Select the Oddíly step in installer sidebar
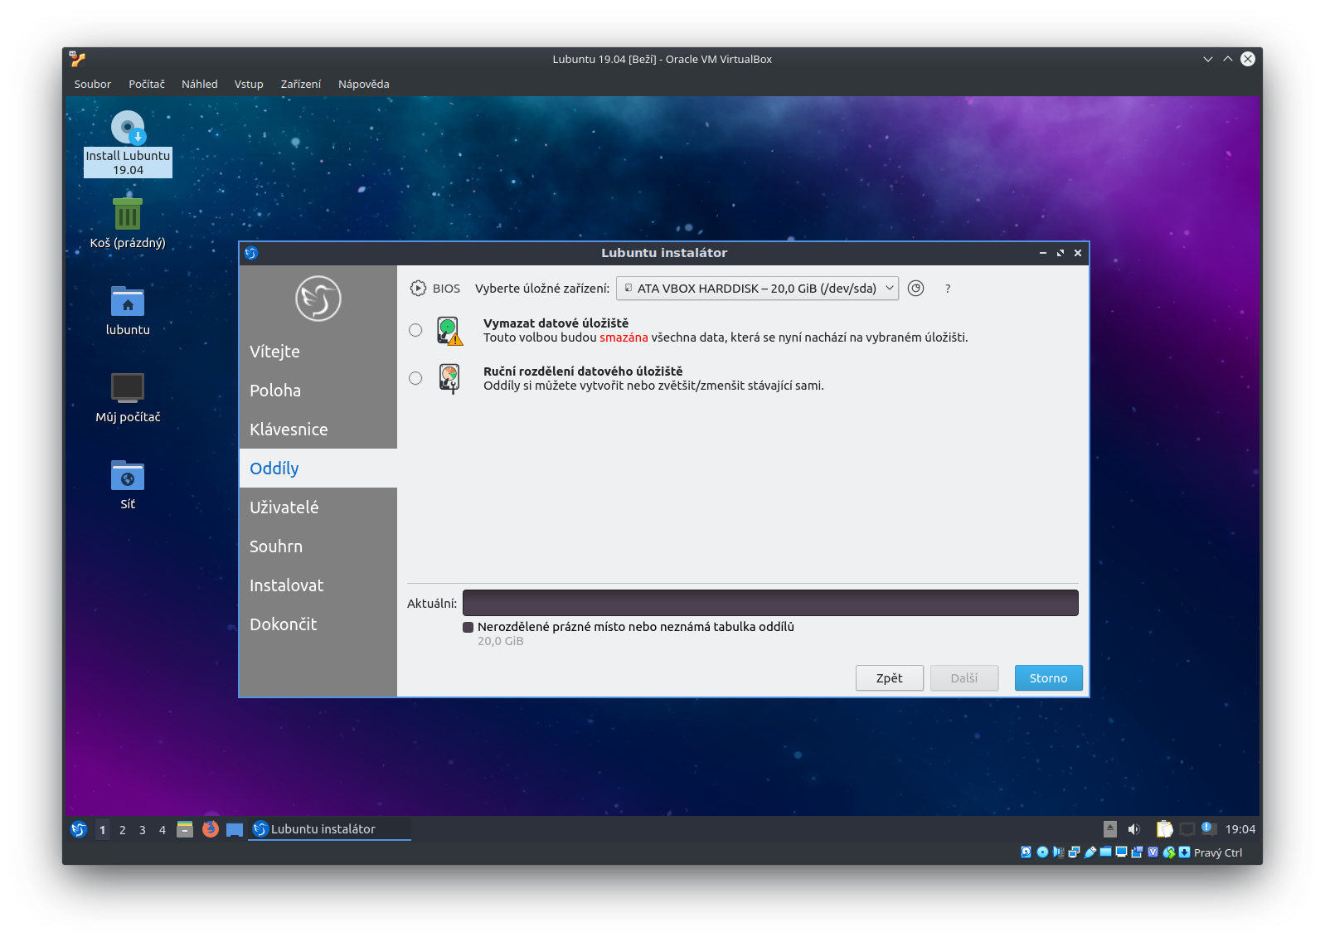The height and width of the screenshot is (942, 1325). (x=318, y=469)
